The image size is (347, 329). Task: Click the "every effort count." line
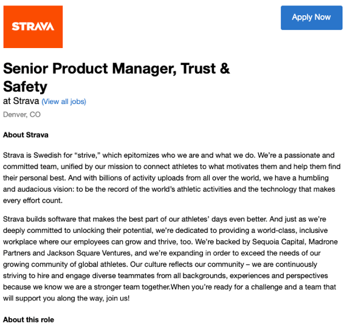pos(33,201)
